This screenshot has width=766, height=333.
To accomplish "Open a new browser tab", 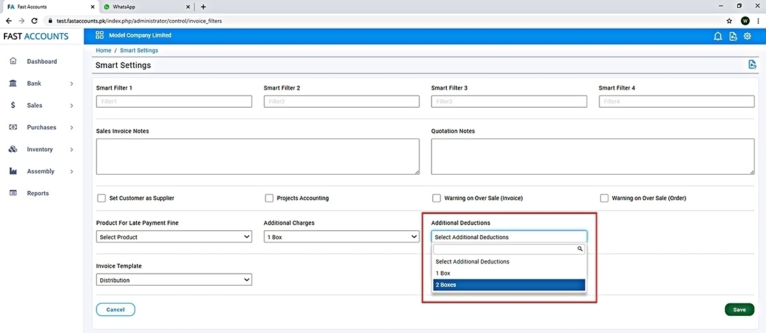I will tap(203, 6).
